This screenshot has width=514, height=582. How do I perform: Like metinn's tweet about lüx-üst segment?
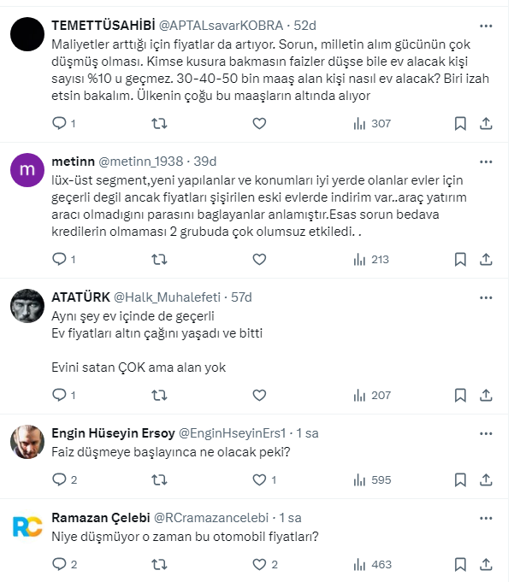[260, 259]
